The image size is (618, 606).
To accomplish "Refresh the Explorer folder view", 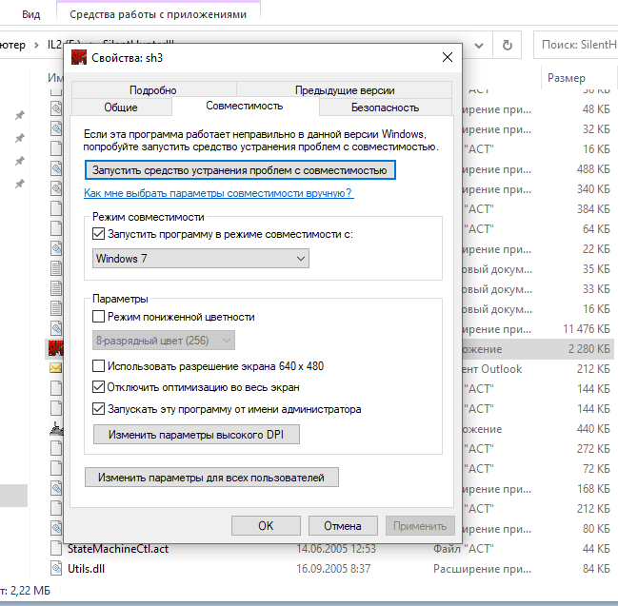I will 508,45.
